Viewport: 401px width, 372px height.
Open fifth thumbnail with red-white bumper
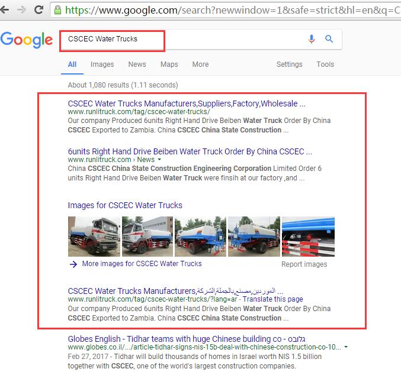pyautogui.click(x=308, y=236)
